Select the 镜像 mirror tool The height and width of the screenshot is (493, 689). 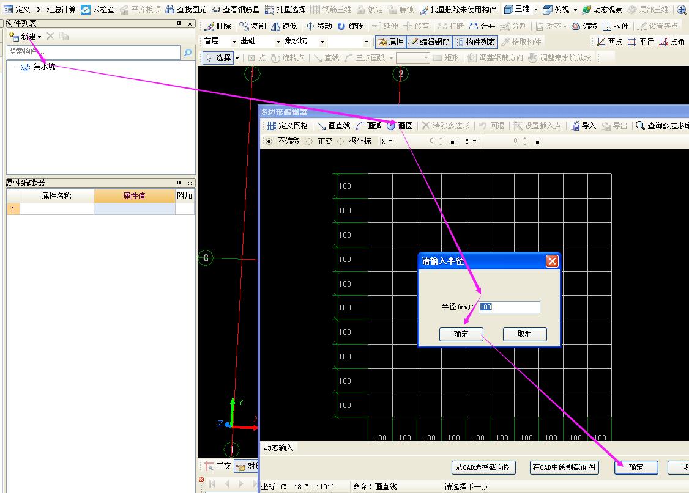284,26
